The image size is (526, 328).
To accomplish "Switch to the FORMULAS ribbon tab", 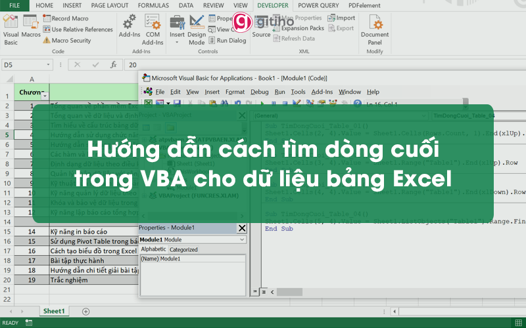I will 153,5.
